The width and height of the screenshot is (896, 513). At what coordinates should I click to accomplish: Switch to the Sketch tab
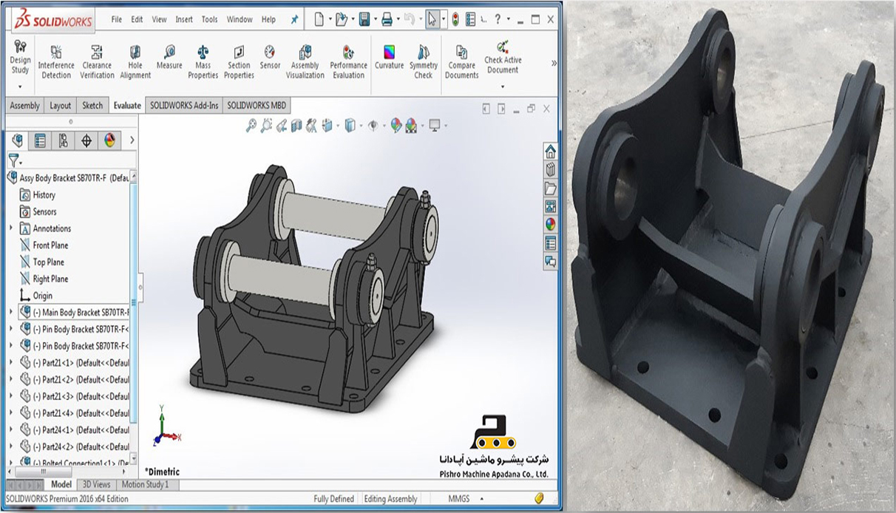(92, 106)
